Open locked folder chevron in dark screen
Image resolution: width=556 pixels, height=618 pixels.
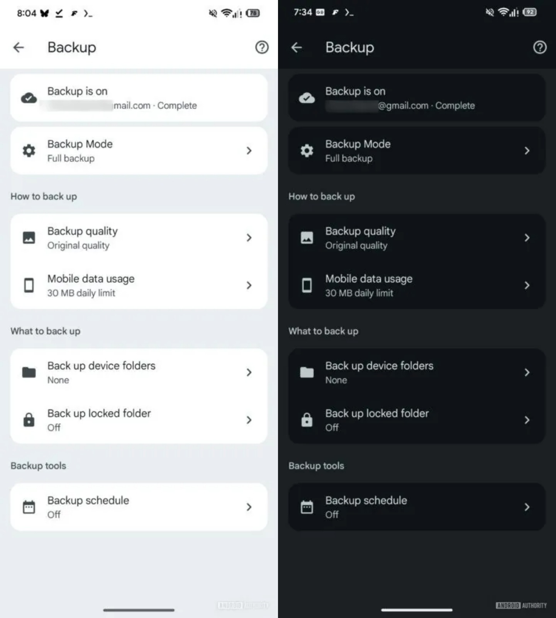pos(527,420)
